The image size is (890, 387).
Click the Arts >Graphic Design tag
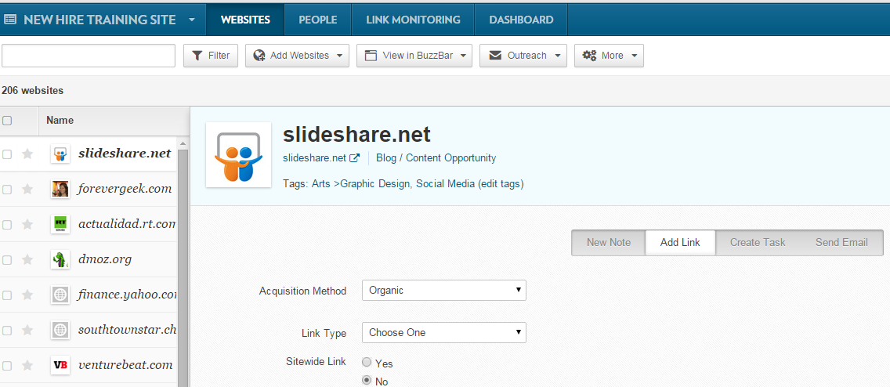point(362,184)
